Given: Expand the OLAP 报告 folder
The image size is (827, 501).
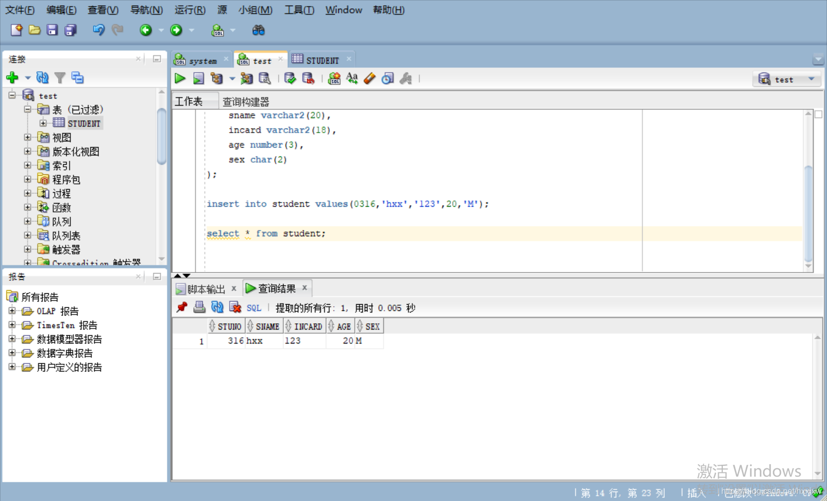Looking at the screenshot, I should 12,311.
